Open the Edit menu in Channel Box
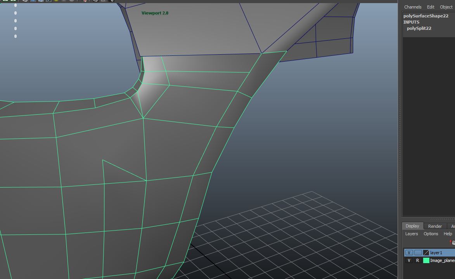Screen dimensions: 455x279 click(x=431, y=7)
